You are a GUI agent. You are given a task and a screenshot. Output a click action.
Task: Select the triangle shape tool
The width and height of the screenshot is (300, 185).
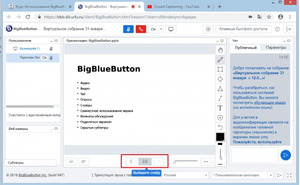tap(220, 88)
